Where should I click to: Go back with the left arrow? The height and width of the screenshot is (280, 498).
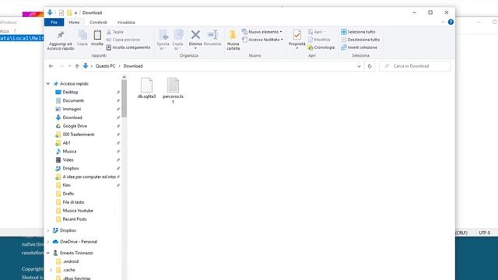51,66
